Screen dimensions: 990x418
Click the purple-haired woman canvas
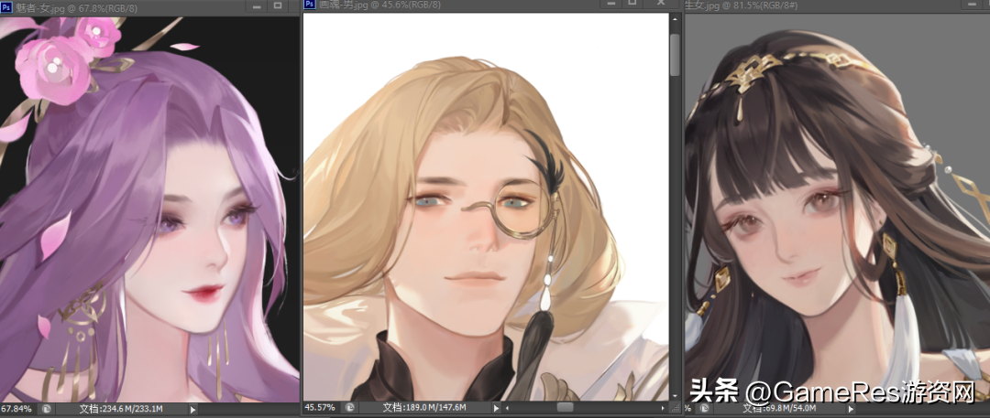149,209
